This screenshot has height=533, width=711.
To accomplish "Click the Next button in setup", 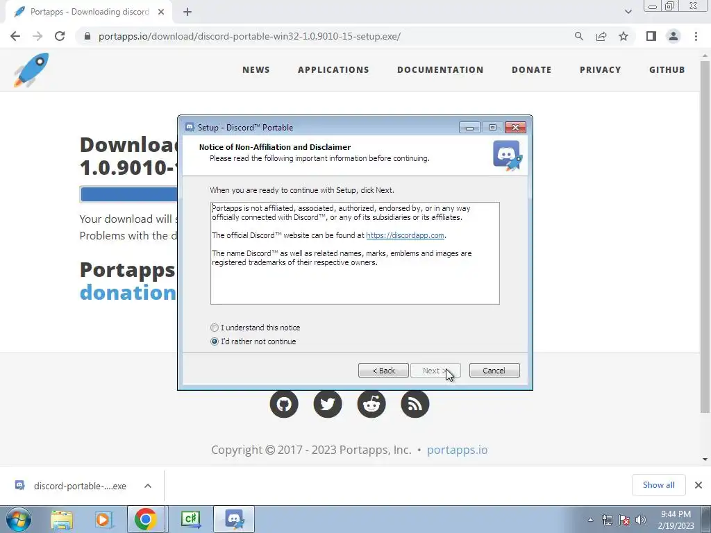I will pos(435,371).
